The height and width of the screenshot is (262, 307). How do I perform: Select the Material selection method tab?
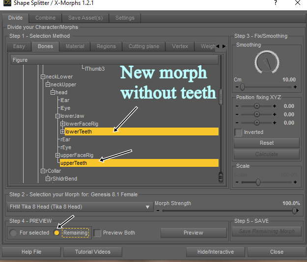[75, 46]
